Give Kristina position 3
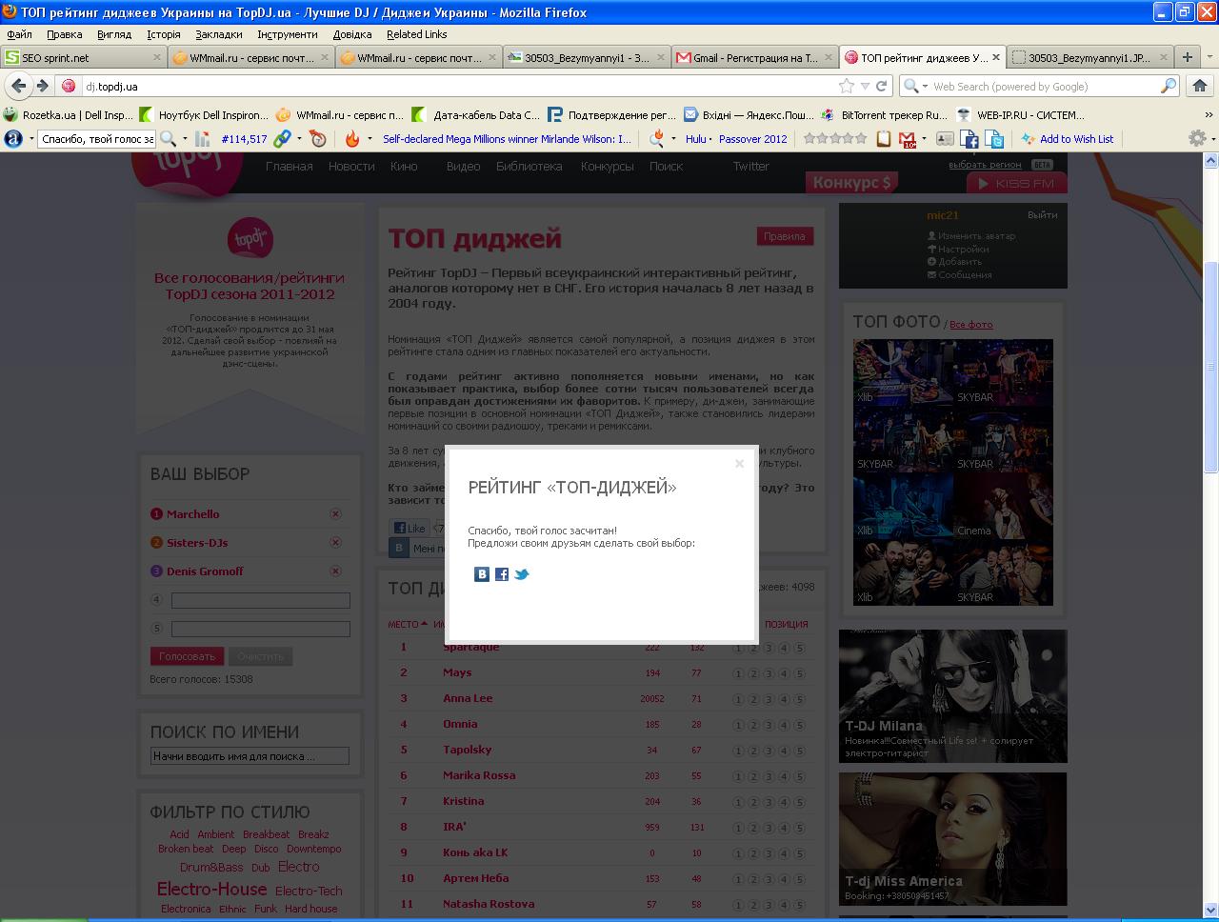Viewport: 1219px width, 922px height. pos(769,802)
